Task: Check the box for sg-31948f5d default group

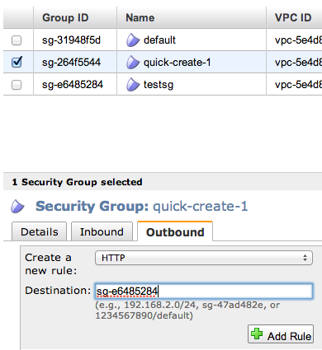Action: tap(17, 40)
